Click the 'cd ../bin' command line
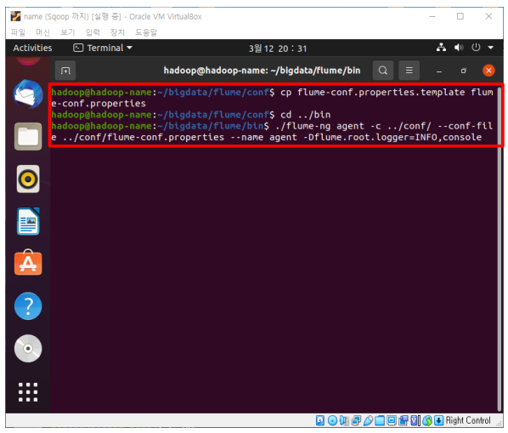Screen dimensions: 508x433 (305, 115)
